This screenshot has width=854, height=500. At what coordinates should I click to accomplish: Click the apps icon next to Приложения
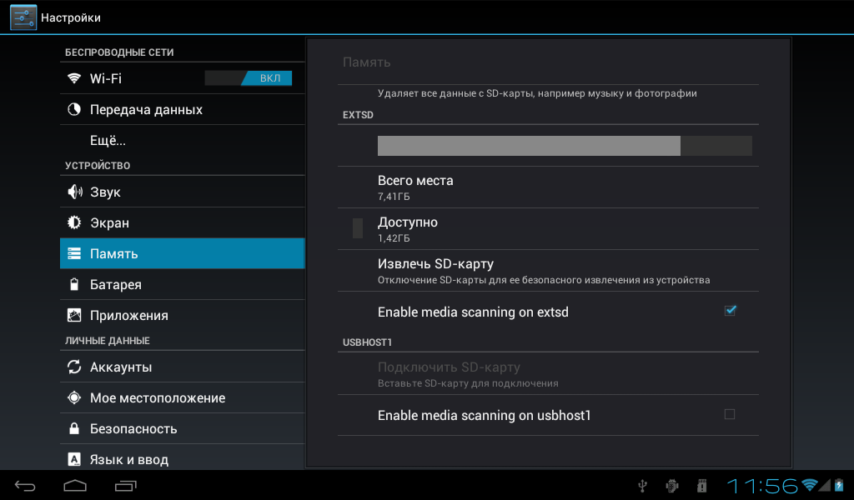click(74, 315)
